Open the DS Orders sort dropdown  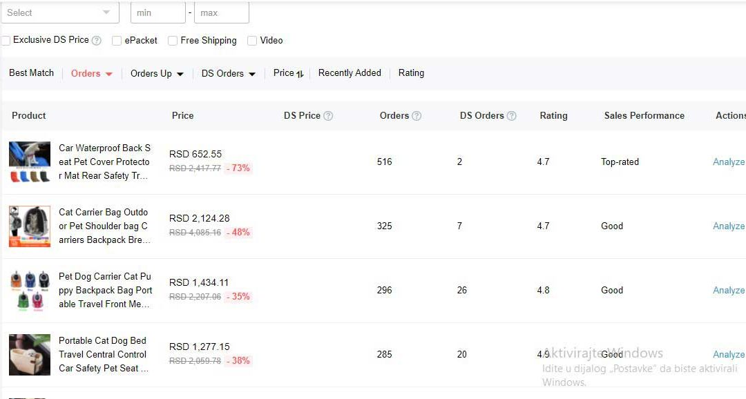[x=228, y=74]
